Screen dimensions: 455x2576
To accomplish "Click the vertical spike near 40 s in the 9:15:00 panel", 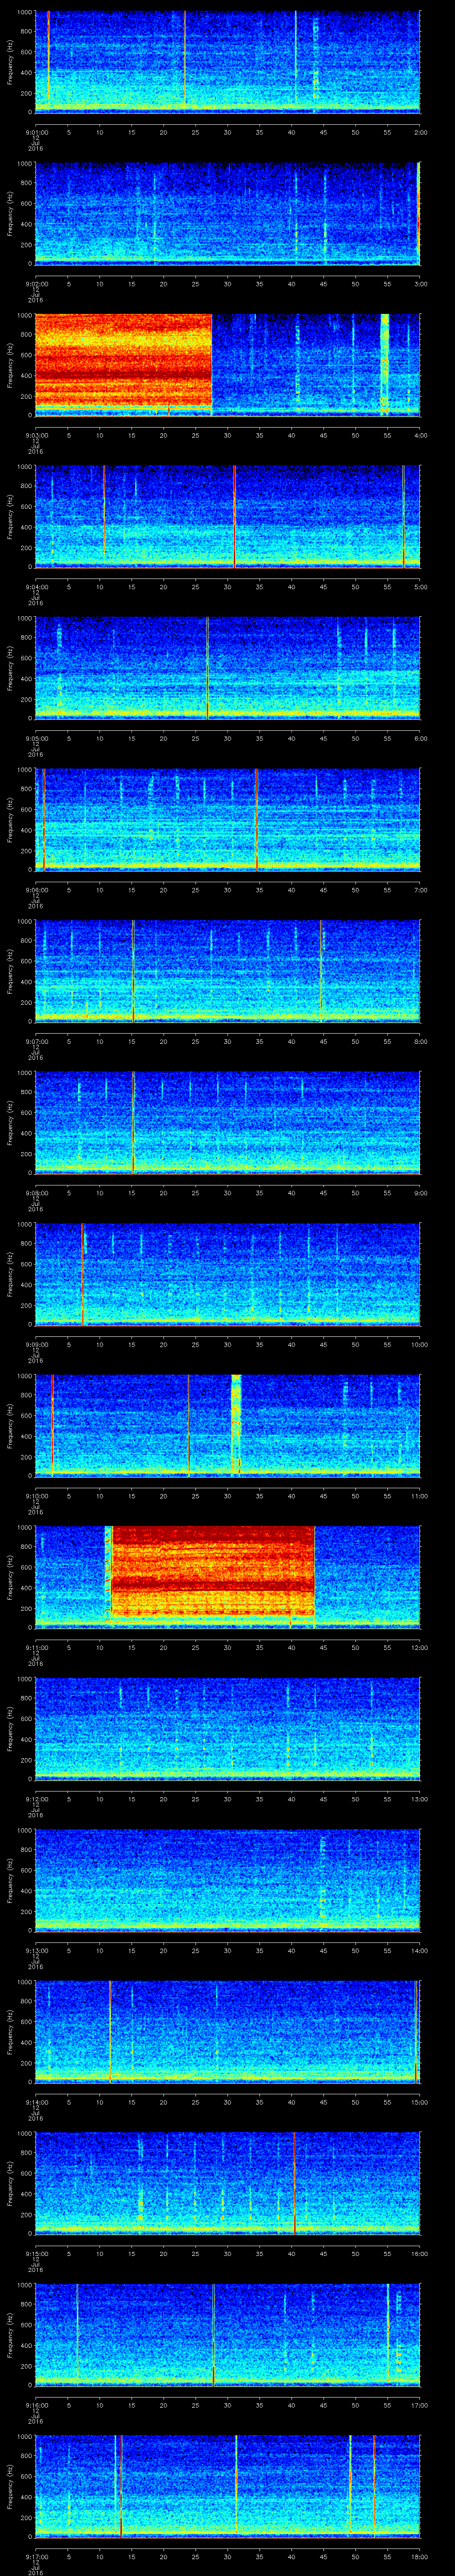I will click(x=295, y=2182).
